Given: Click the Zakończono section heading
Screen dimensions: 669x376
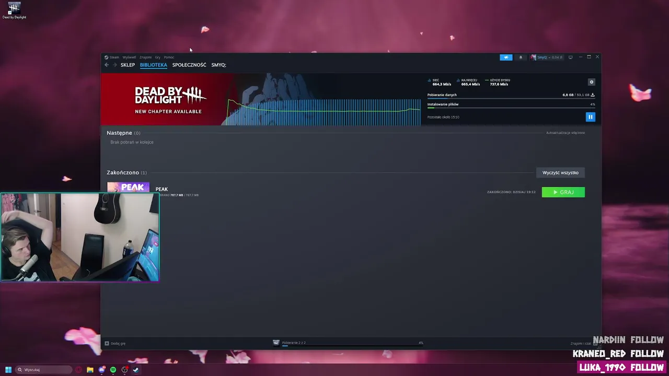Looking at the screenshot, I should point(126,172).
